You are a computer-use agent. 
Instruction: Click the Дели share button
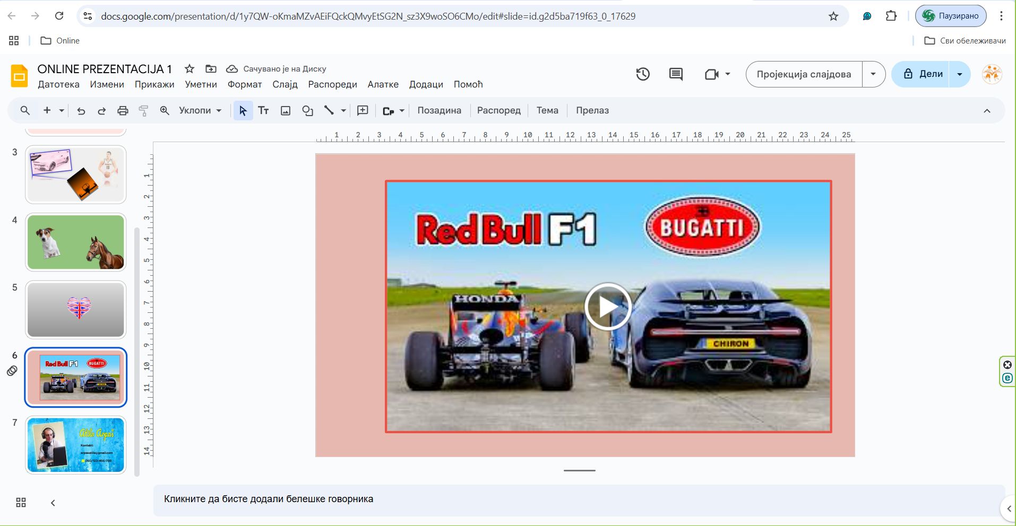coord(923,74)
